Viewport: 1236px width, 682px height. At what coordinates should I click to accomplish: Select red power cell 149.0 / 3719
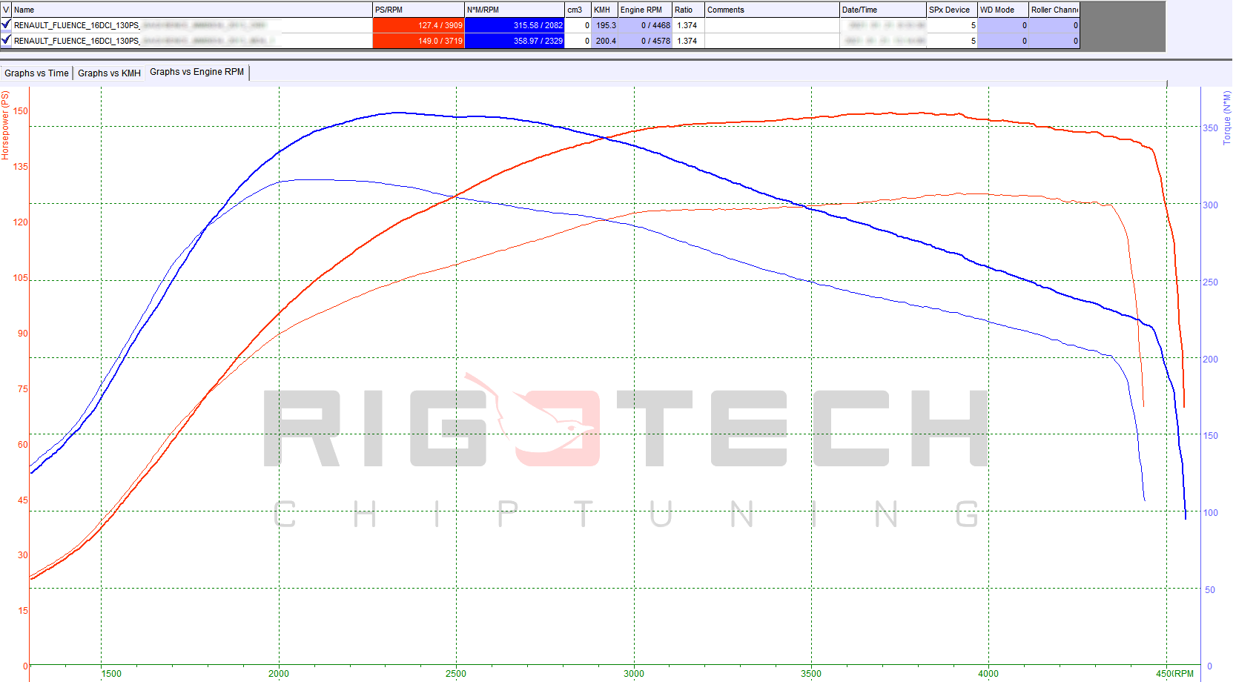click(x=418, y=41)
